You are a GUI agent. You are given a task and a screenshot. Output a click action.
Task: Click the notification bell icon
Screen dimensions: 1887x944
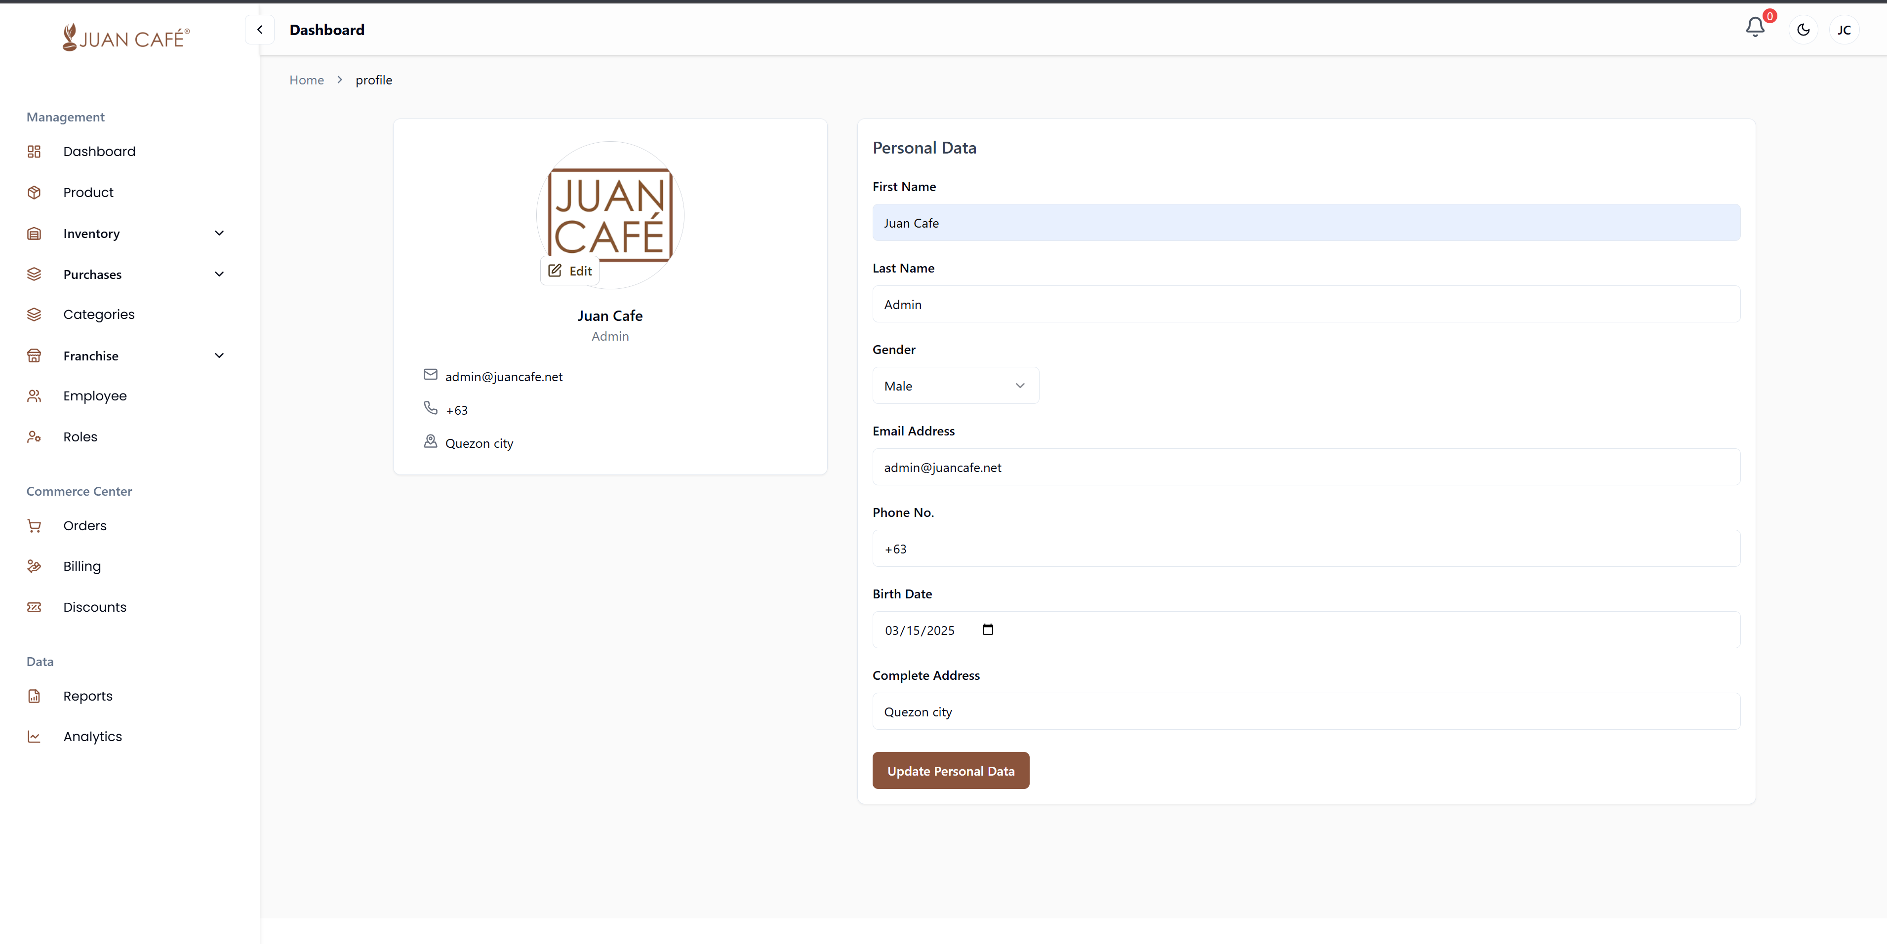pyautogui.click(x=1755, y=28)
